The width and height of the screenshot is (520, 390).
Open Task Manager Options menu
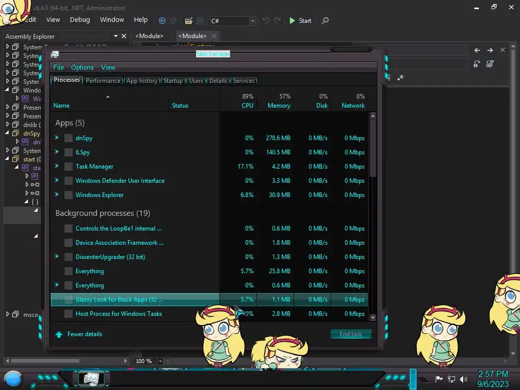82,68
